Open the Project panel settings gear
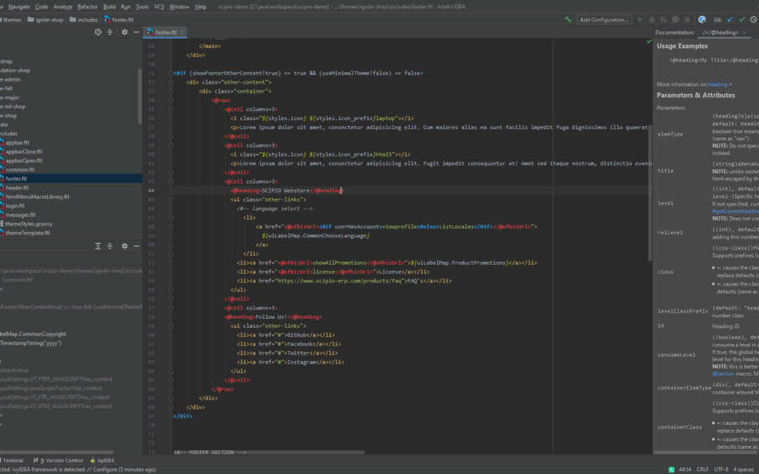 click(x=124, y=32)
